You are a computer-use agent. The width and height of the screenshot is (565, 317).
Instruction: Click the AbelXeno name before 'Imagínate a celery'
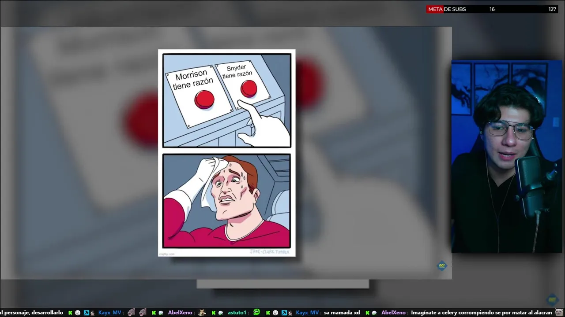(393, 313)
